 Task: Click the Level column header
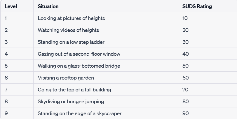[10, 6]
